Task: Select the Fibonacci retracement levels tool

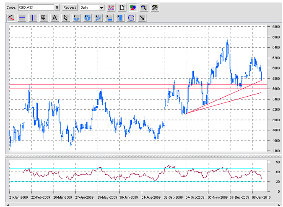Action: point(109,18)
